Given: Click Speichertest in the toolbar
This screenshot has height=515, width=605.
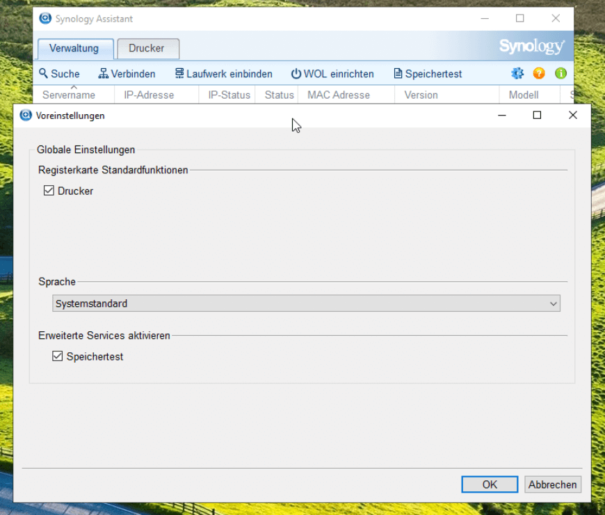Looking at the screenshot, I should [428, 73].
